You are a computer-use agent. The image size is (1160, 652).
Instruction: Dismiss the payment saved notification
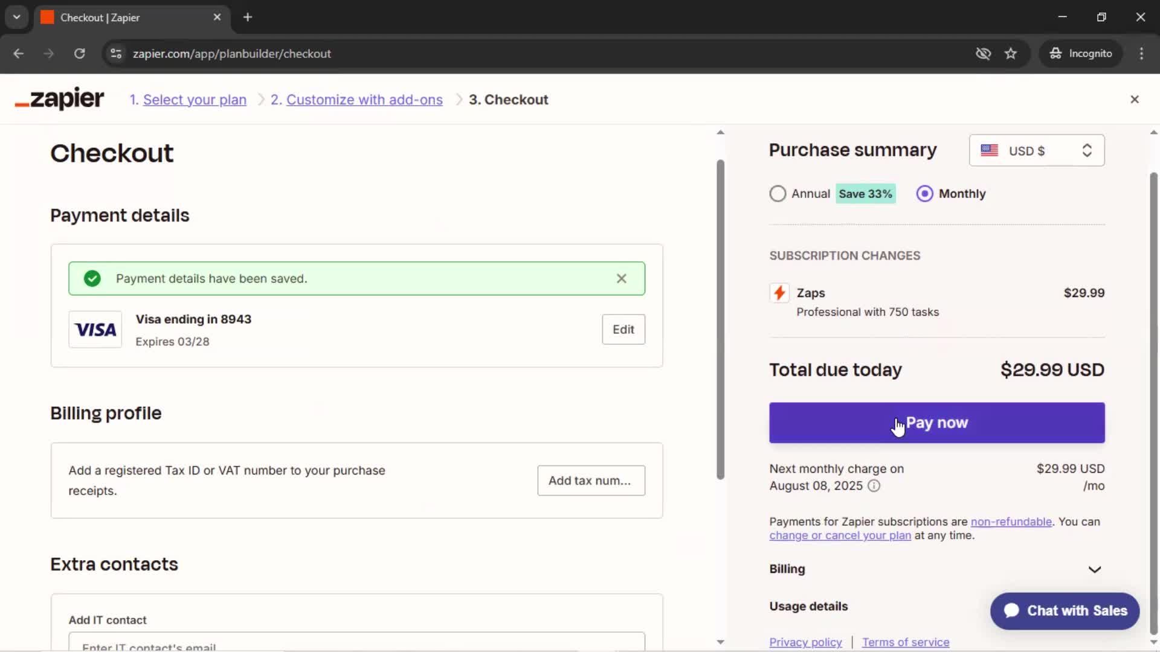click(621, 278)
